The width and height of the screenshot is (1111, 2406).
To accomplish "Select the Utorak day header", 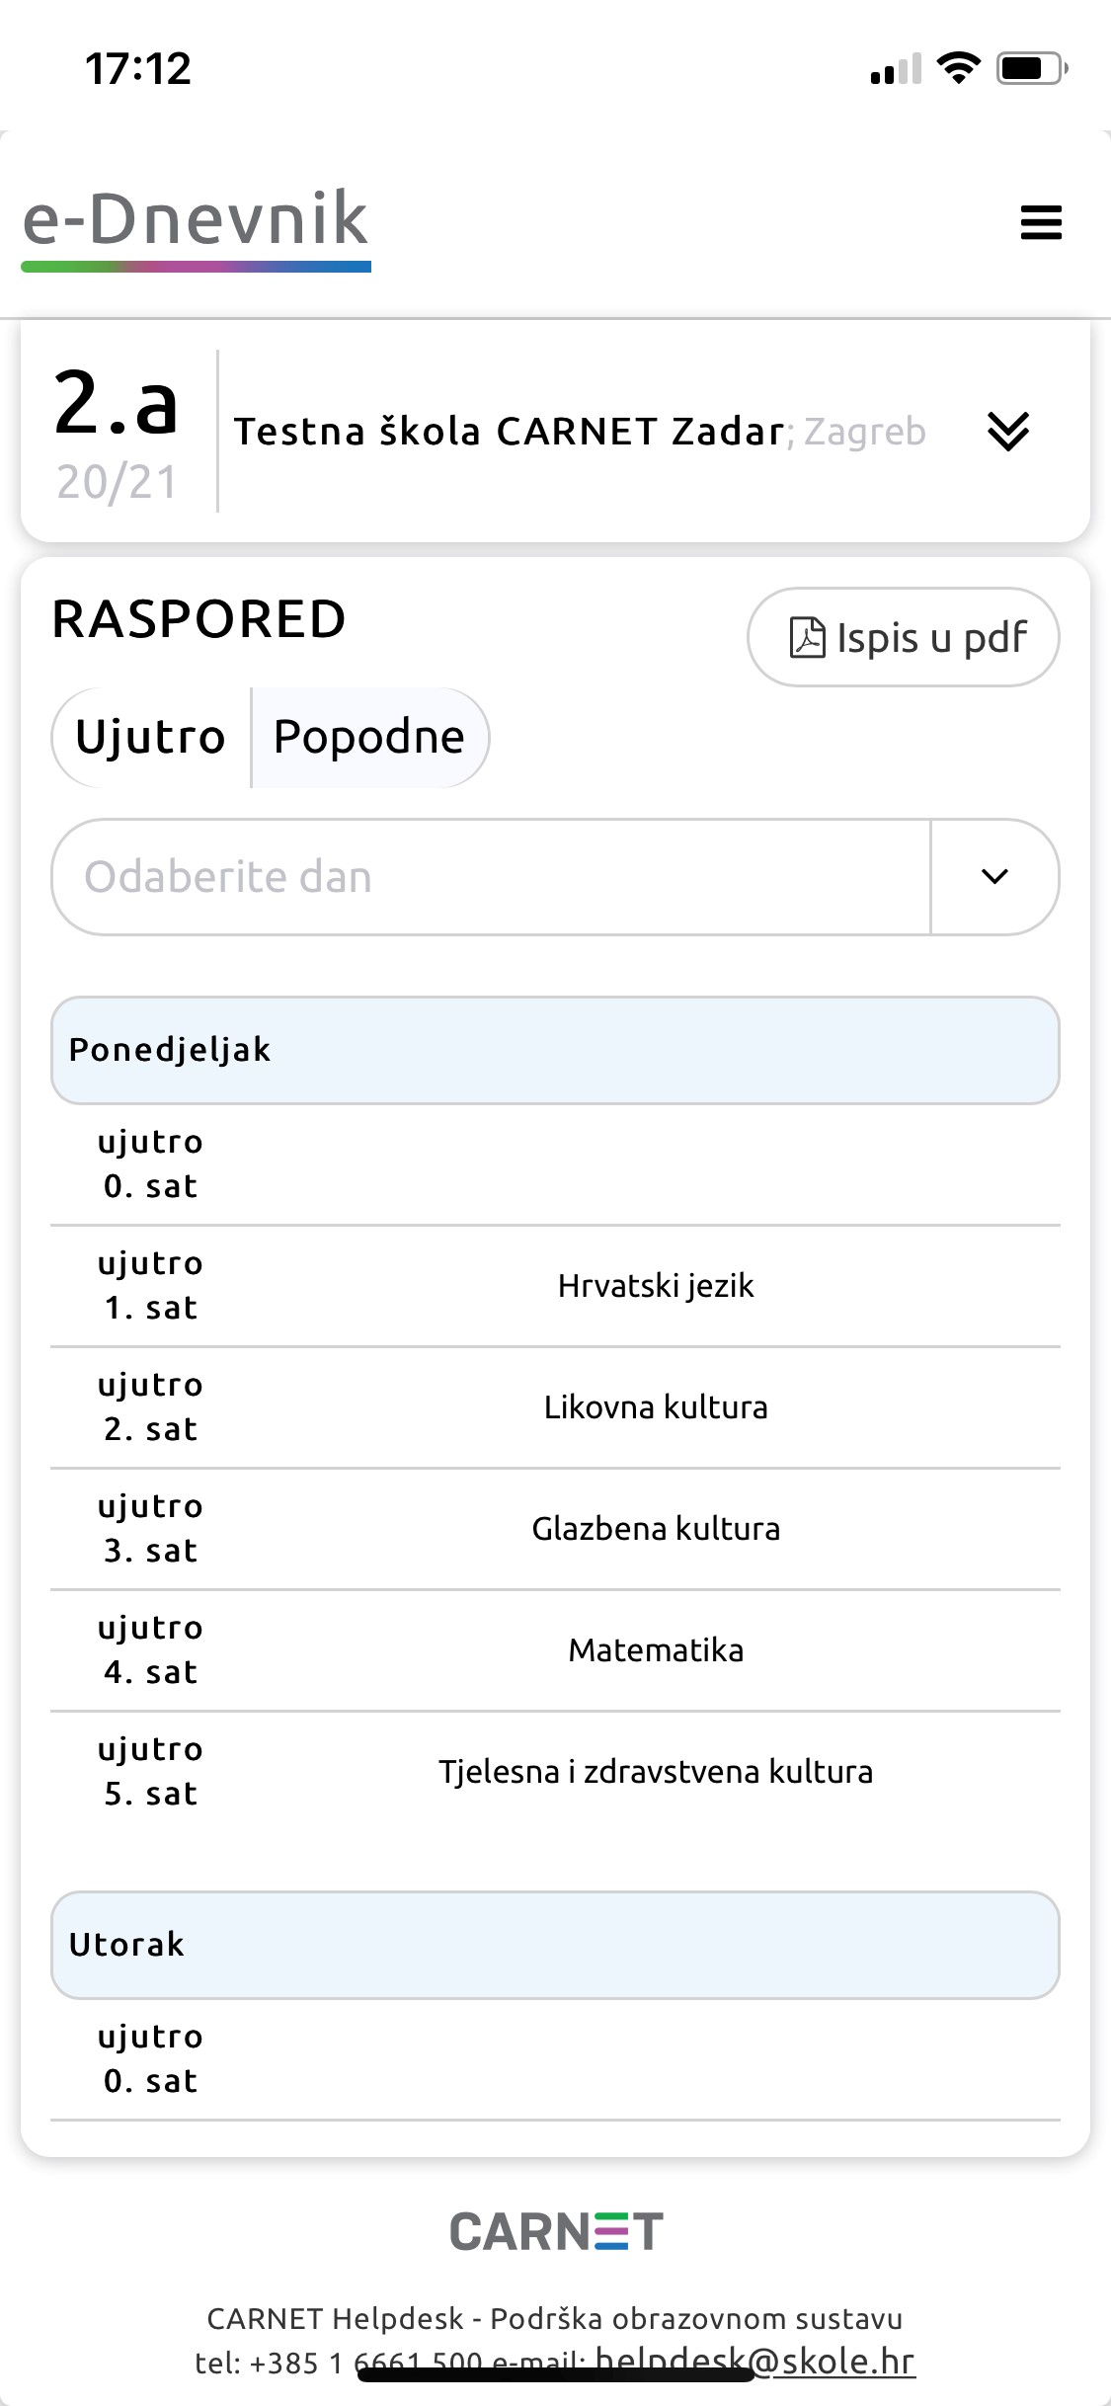I will 555,1945.
